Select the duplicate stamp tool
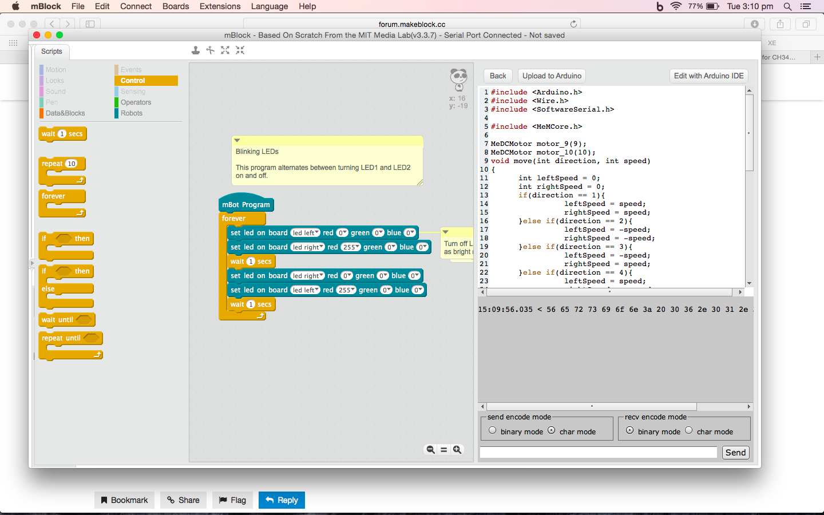This screenshot has height=515, width=824. coord(196,50)
